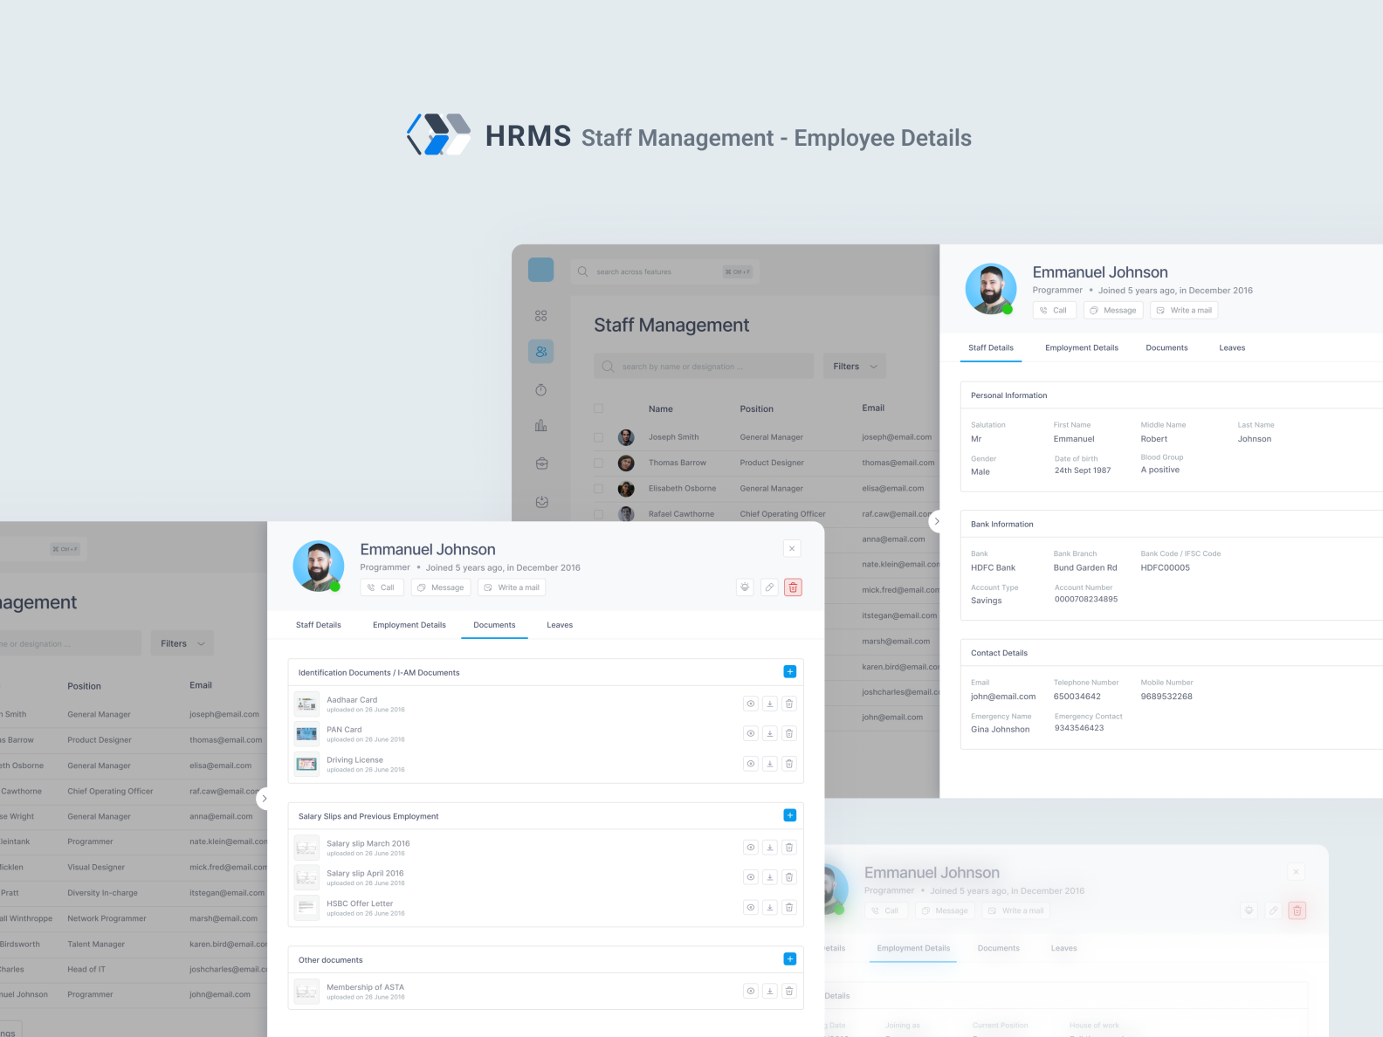Open the inbox download icon in the sidebar
The image size is (1383, 1037).
coord(541,501)
